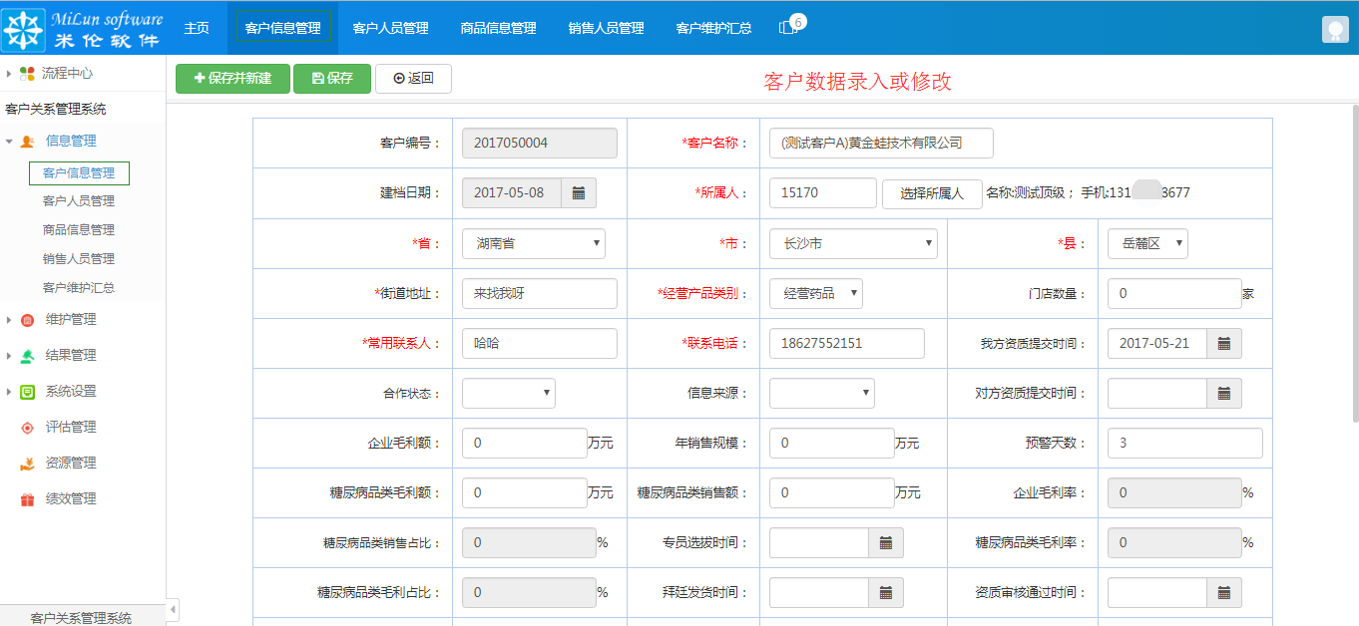This screenshot has width=1359, height=626.
Task: Switch to the 主页 menu tab
Action: 196,29
